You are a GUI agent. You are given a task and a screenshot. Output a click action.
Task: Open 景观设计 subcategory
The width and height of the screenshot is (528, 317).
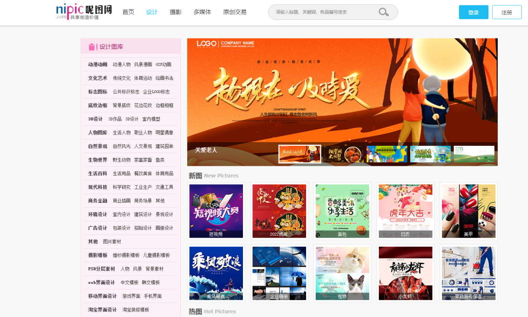(164, 214)
